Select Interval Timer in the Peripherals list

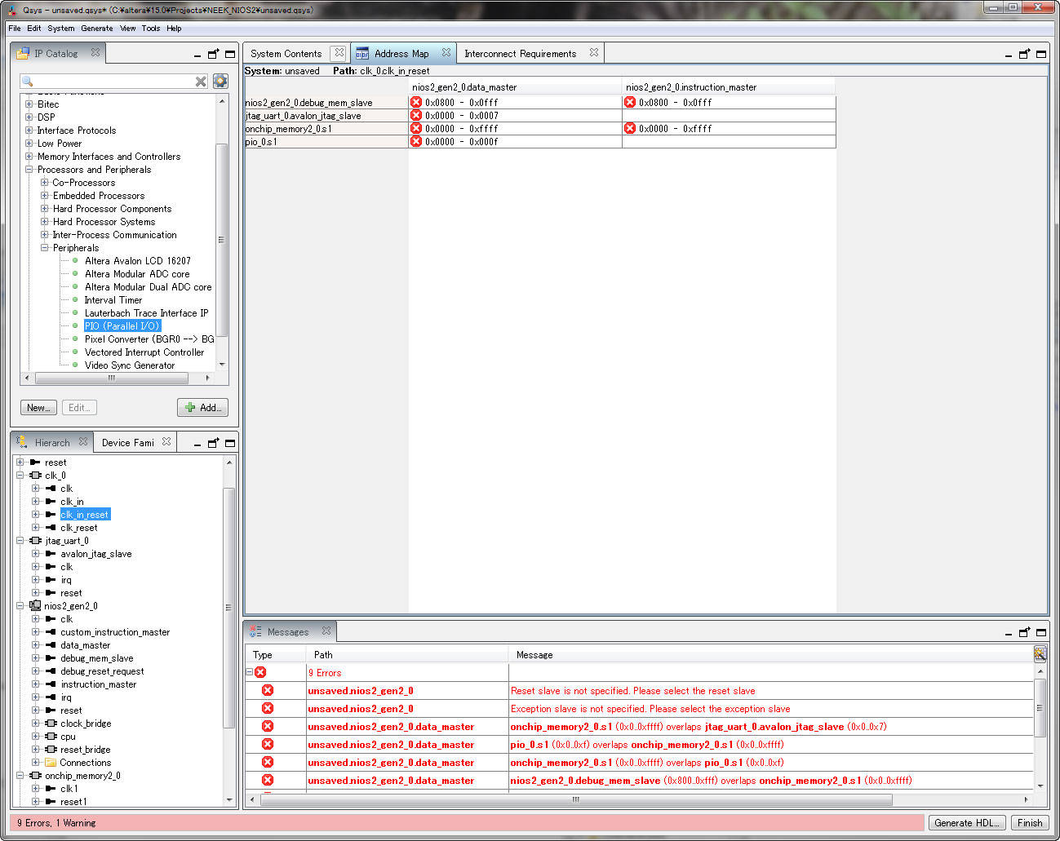tap(113, 300)
